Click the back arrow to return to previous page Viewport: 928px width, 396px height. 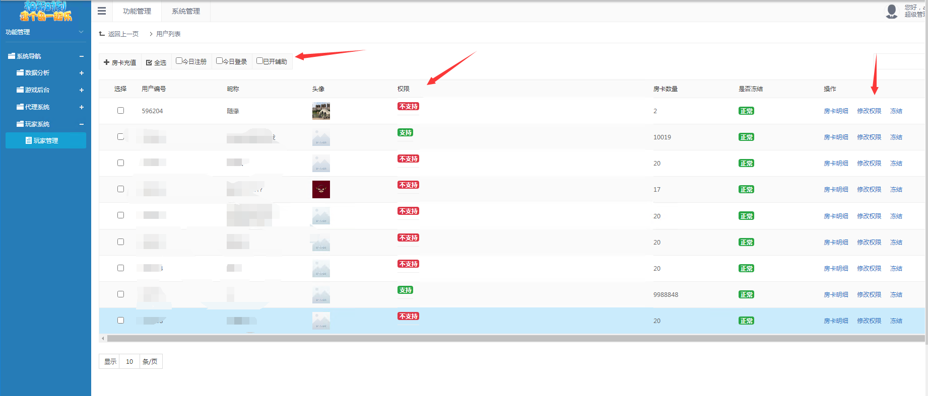point(102,34)
